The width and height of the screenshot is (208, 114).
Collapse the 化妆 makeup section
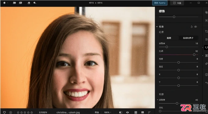pyautogui.click(x=157, y=27)
